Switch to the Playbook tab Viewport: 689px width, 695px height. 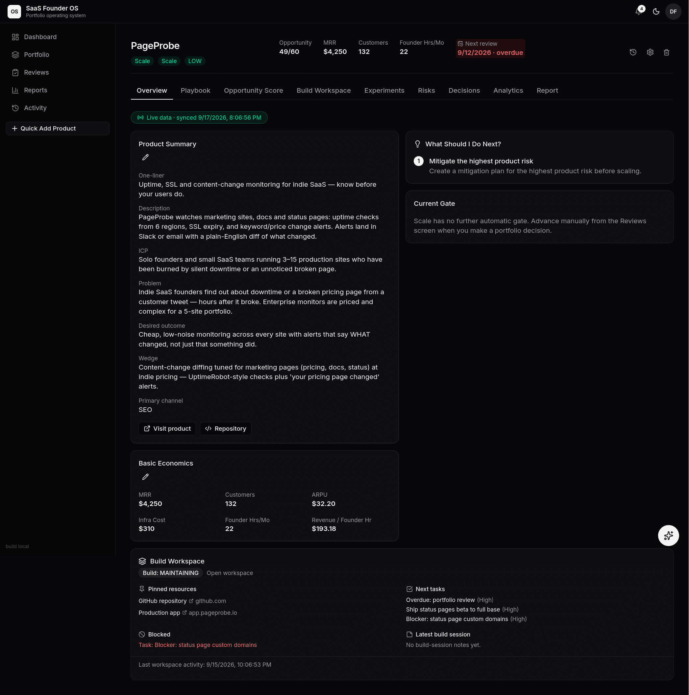pos(195,91)
